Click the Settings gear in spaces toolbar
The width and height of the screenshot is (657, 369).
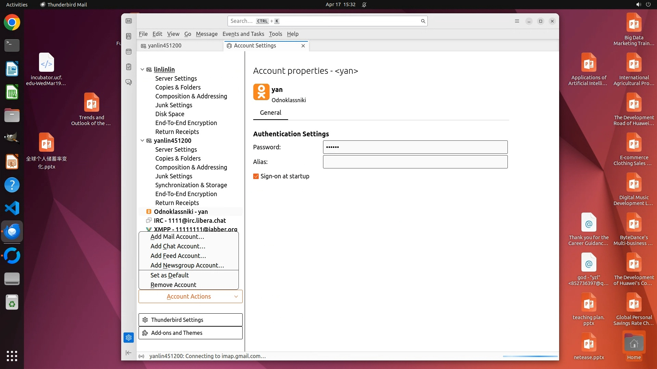click(129, 338)
